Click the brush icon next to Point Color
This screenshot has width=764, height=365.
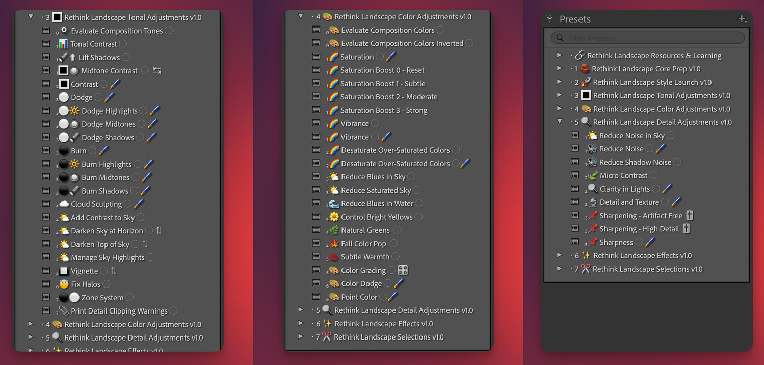click(x=392, y=297)
